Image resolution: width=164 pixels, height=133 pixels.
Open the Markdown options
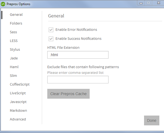(x=18, y=111)
